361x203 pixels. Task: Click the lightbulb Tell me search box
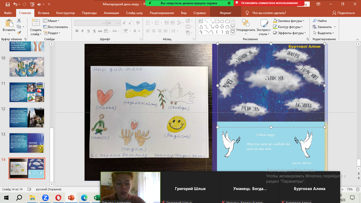tap(266, 13)
